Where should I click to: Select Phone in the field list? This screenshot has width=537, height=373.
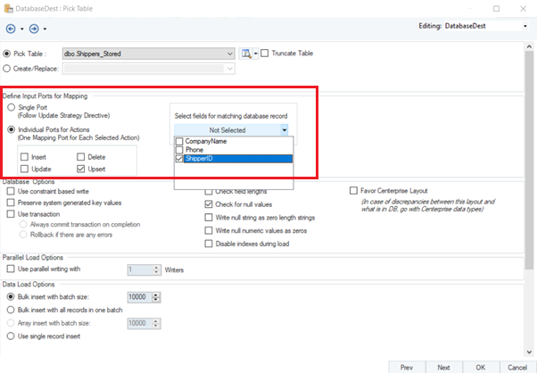pos(194,150)
